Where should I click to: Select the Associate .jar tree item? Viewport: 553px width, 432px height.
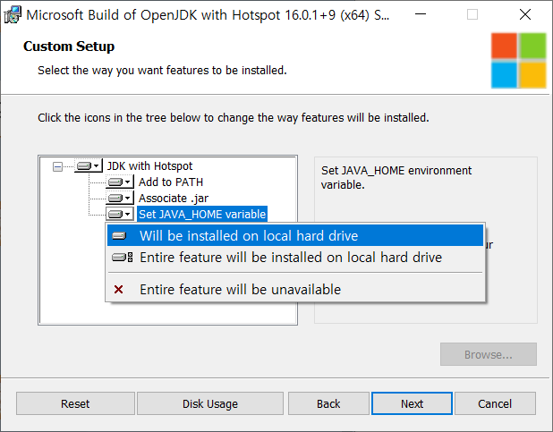174,199
